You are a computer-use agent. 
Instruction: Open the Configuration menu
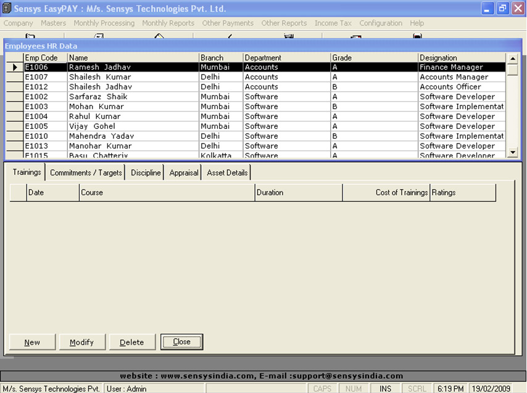(x=381, y=23)
